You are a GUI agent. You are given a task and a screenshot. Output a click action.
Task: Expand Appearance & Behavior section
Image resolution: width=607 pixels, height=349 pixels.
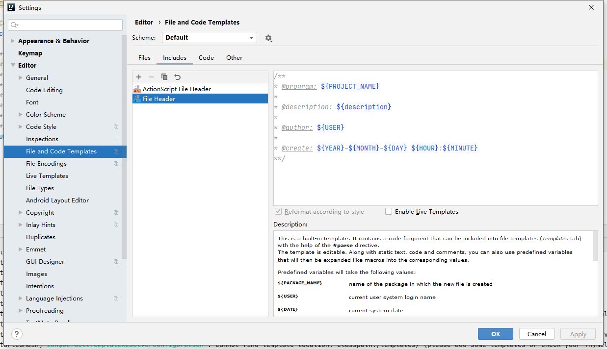[x=13, y=41]
